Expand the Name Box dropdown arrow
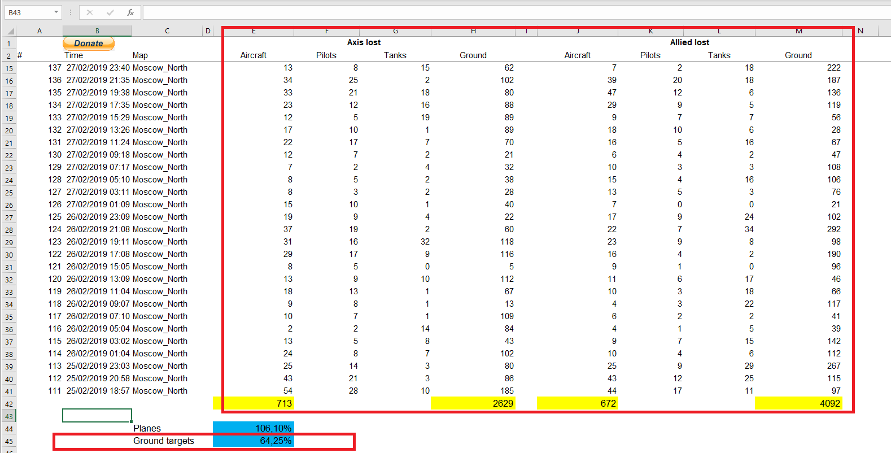891x453 pixels. tap(56, 12)
